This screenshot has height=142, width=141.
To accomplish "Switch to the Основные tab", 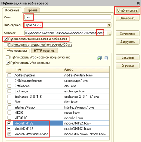I will [x=12, y=10].
